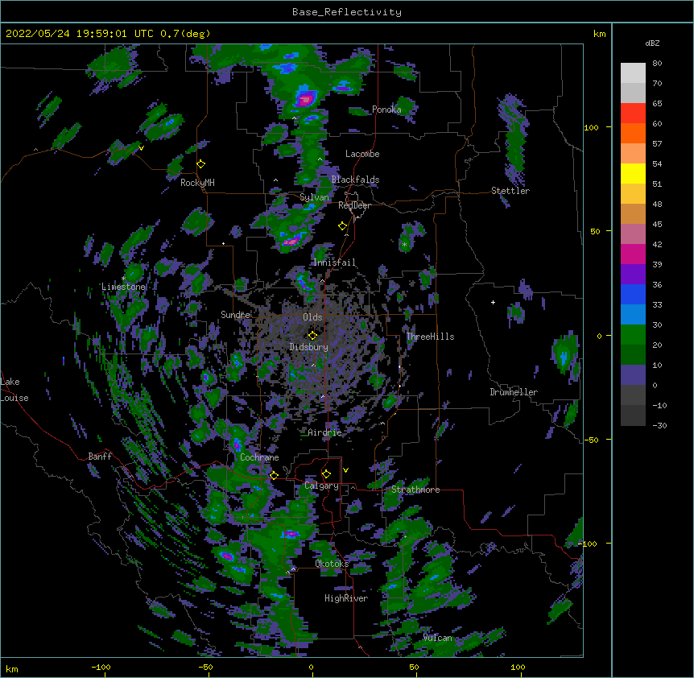Click the Limestone label
Viewport: 694px width, 678px height.
123,287
